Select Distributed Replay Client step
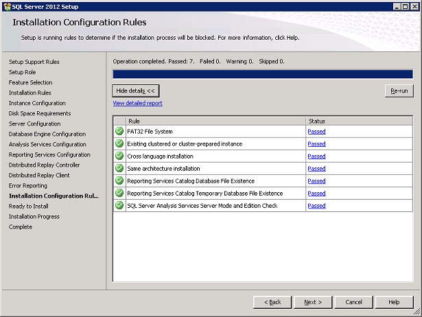 pos(39,176)
